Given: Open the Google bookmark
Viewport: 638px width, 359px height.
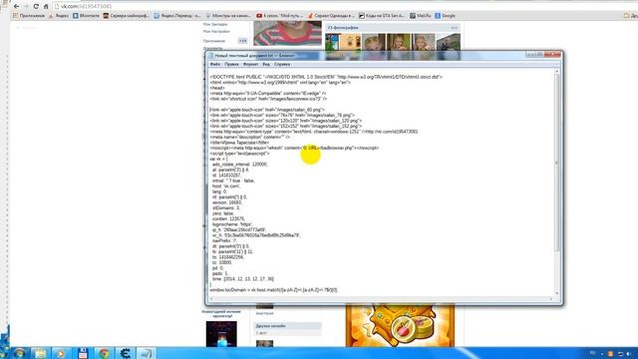Looking at the screenshot, I should click(445, 16).
